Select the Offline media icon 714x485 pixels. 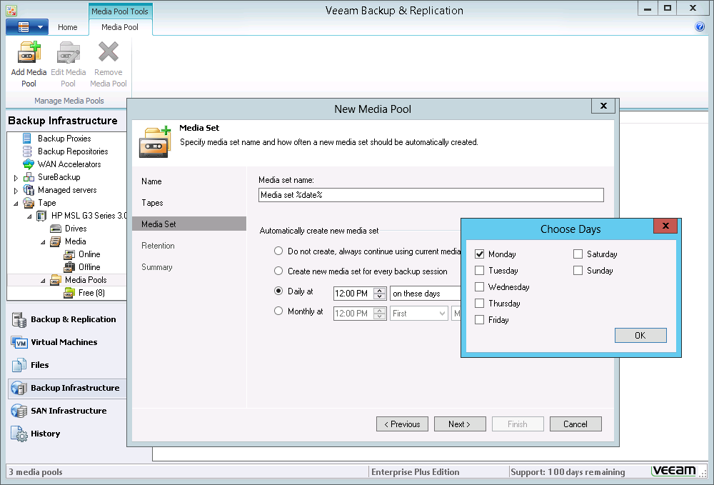(x=69, y=267)
